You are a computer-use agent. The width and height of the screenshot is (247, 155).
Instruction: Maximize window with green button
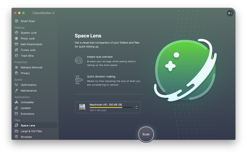click(x=23, y=13)
